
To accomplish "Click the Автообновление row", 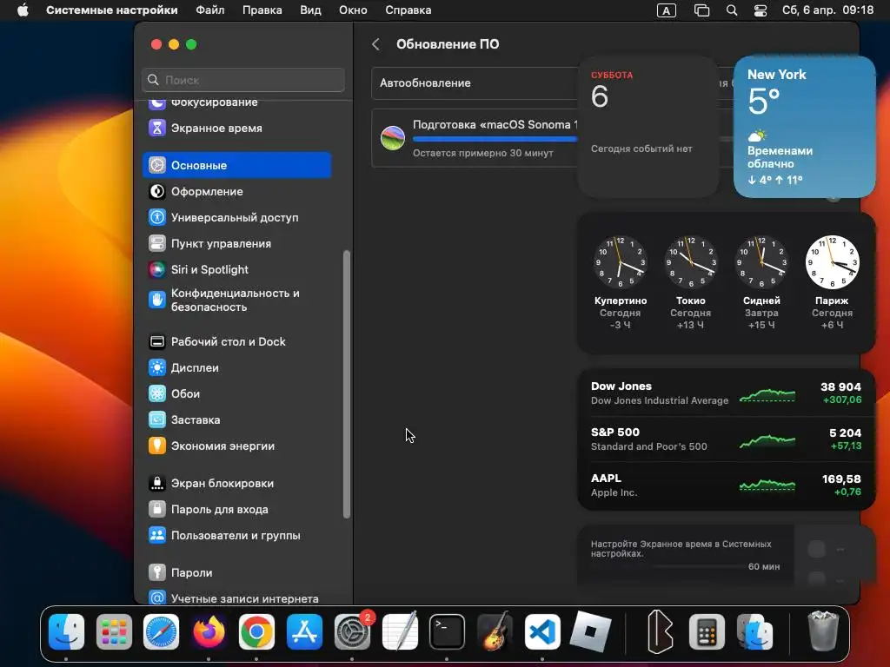I will (475, 83).
